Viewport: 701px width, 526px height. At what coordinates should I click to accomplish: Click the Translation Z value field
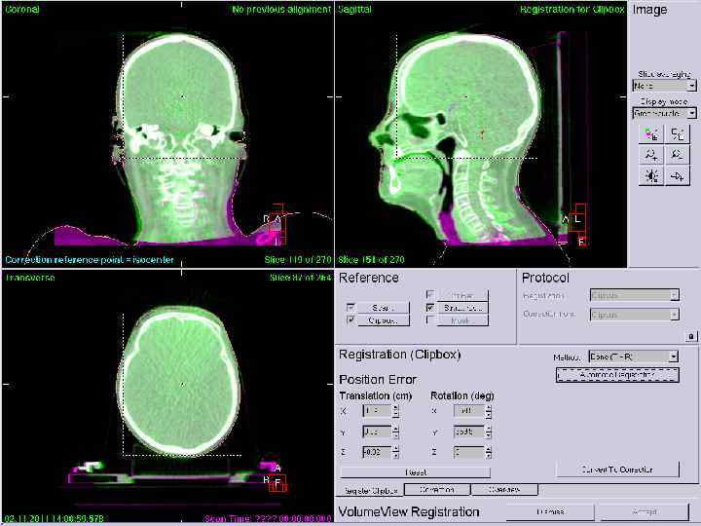pyautogui.click(x=378, y=452)
